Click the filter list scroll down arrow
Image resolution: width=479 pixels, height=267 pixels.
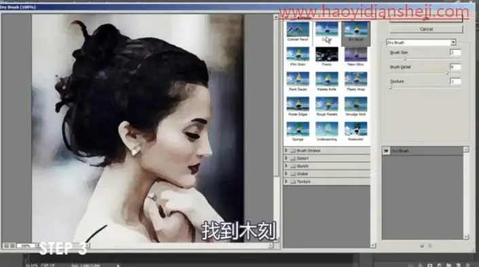click(373, 245)
